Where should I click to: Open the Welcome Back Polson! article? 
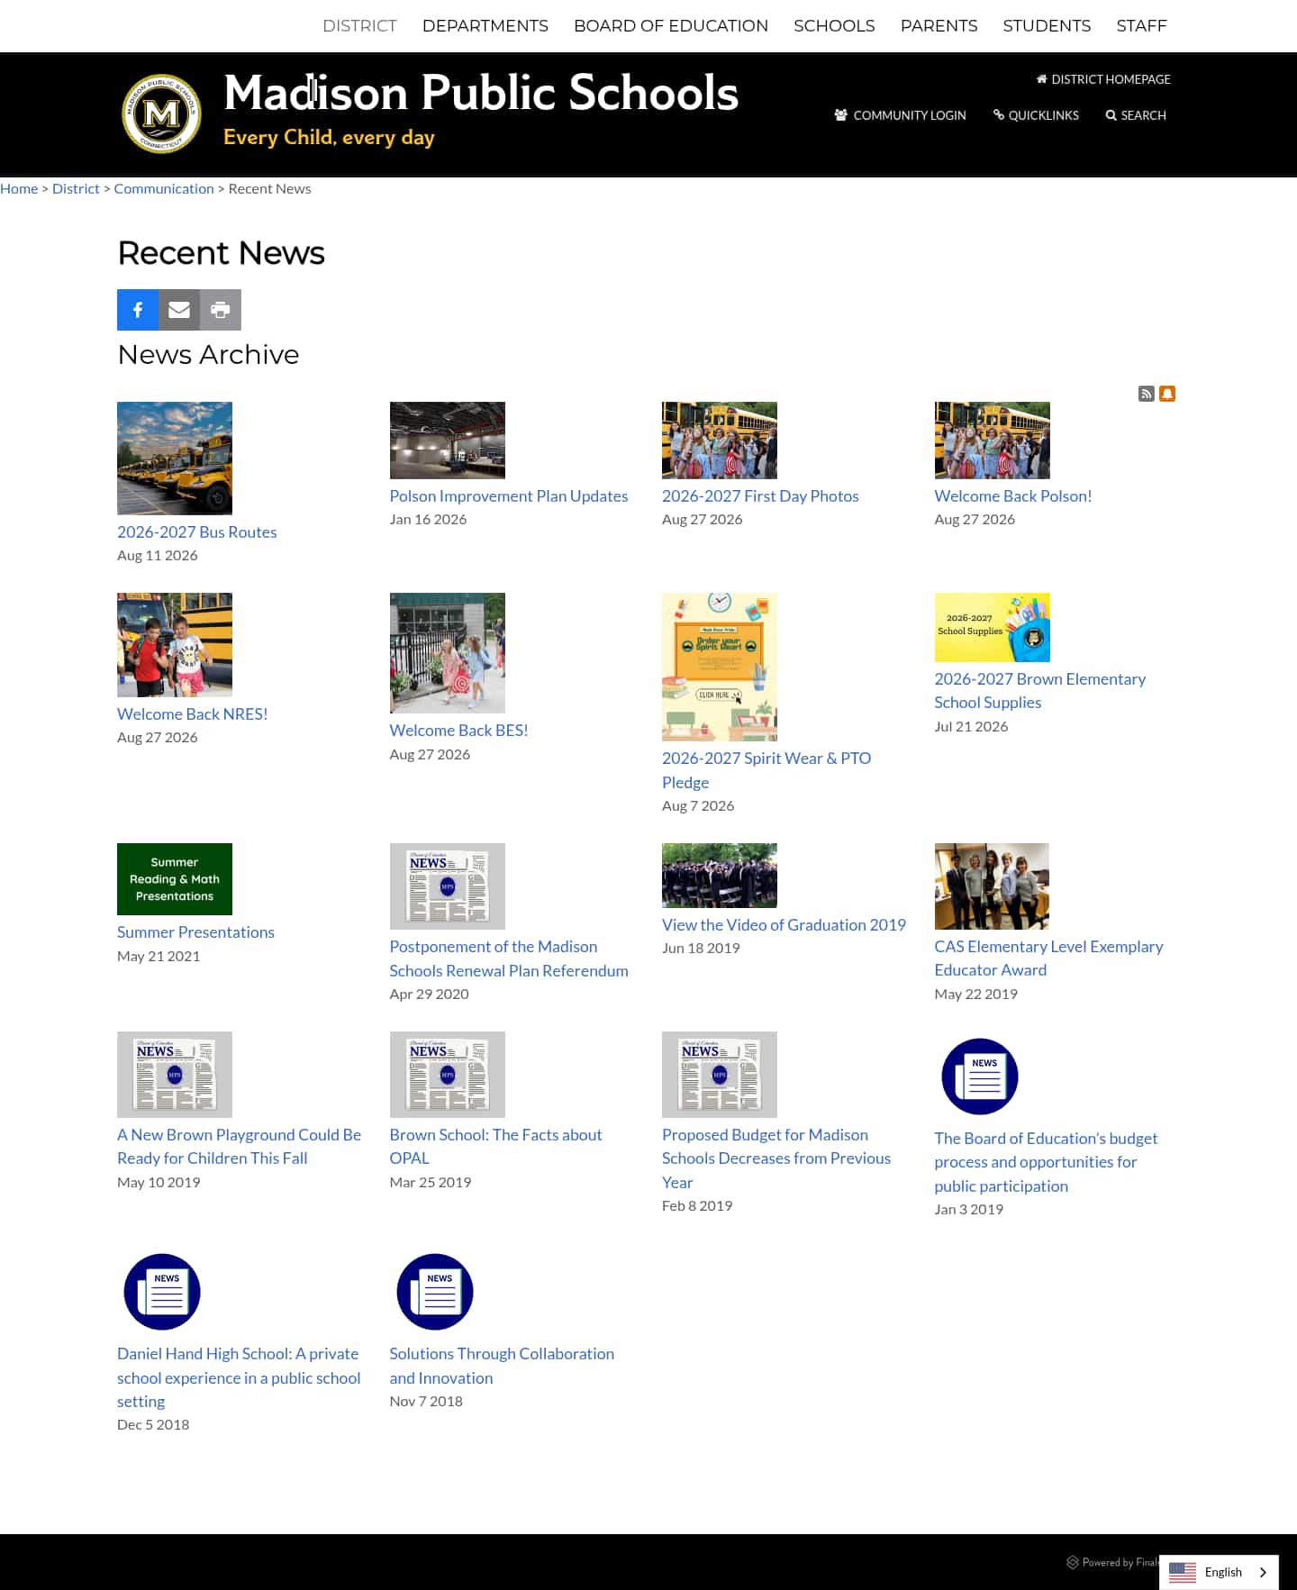[1013, 495]
